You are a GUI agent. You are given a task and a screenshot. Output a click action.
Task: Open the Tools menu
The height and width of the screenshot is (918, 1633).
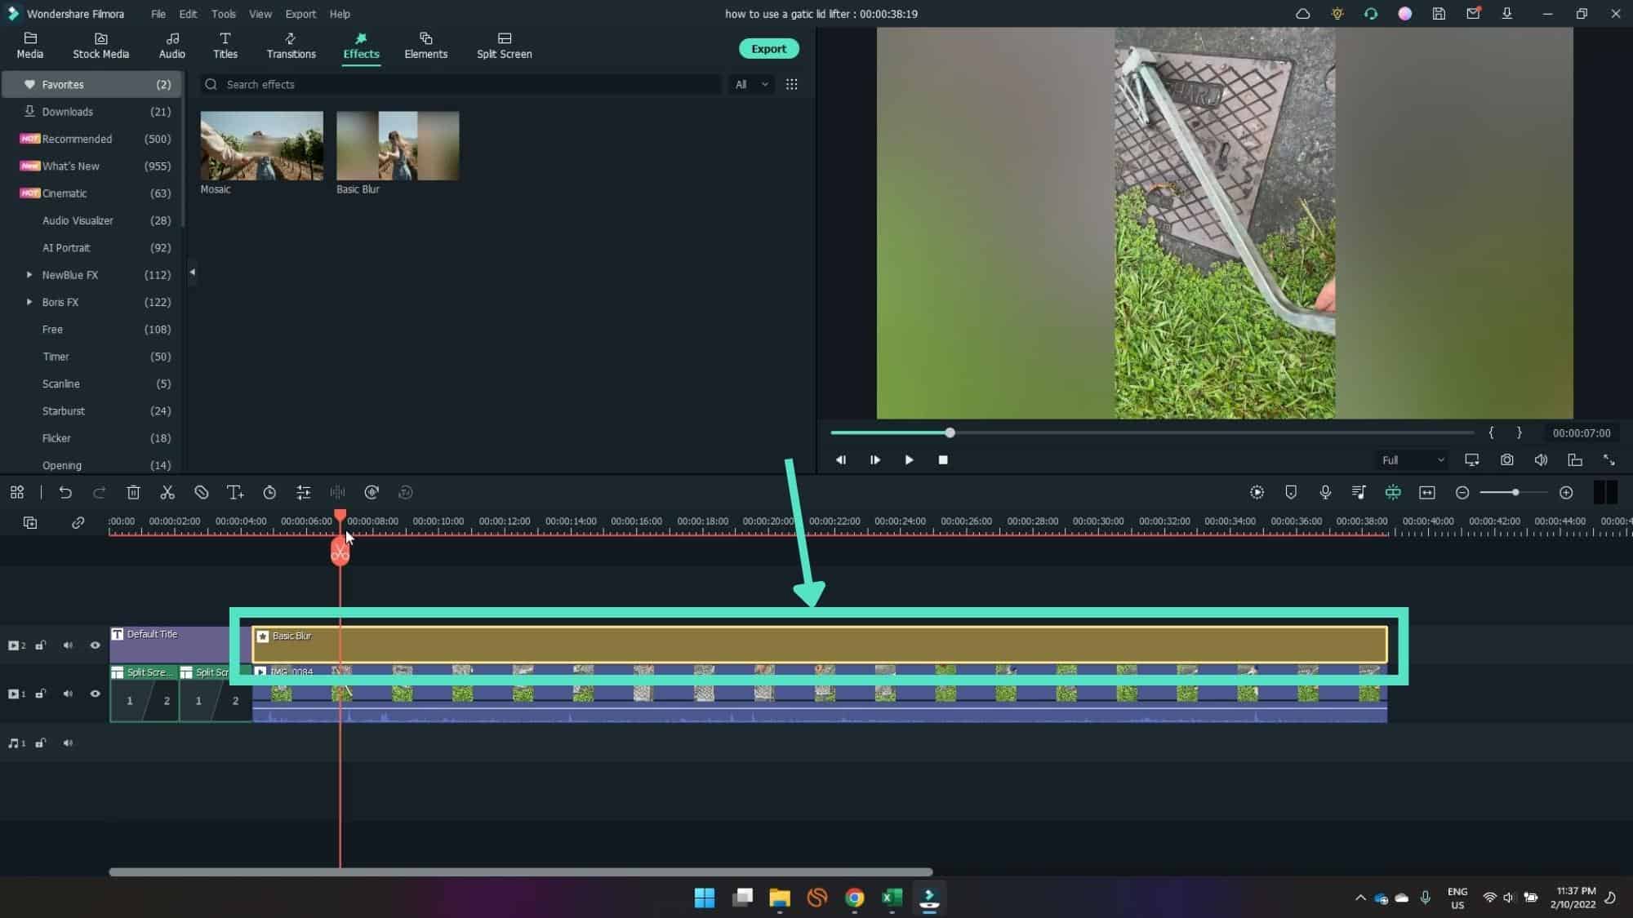point(223,14)
